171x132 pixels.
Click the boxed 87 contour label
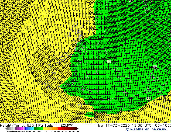148,99
